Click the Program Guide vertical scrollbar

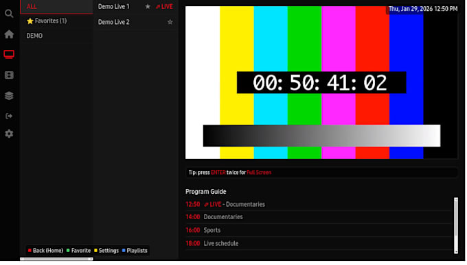point(456,225)
